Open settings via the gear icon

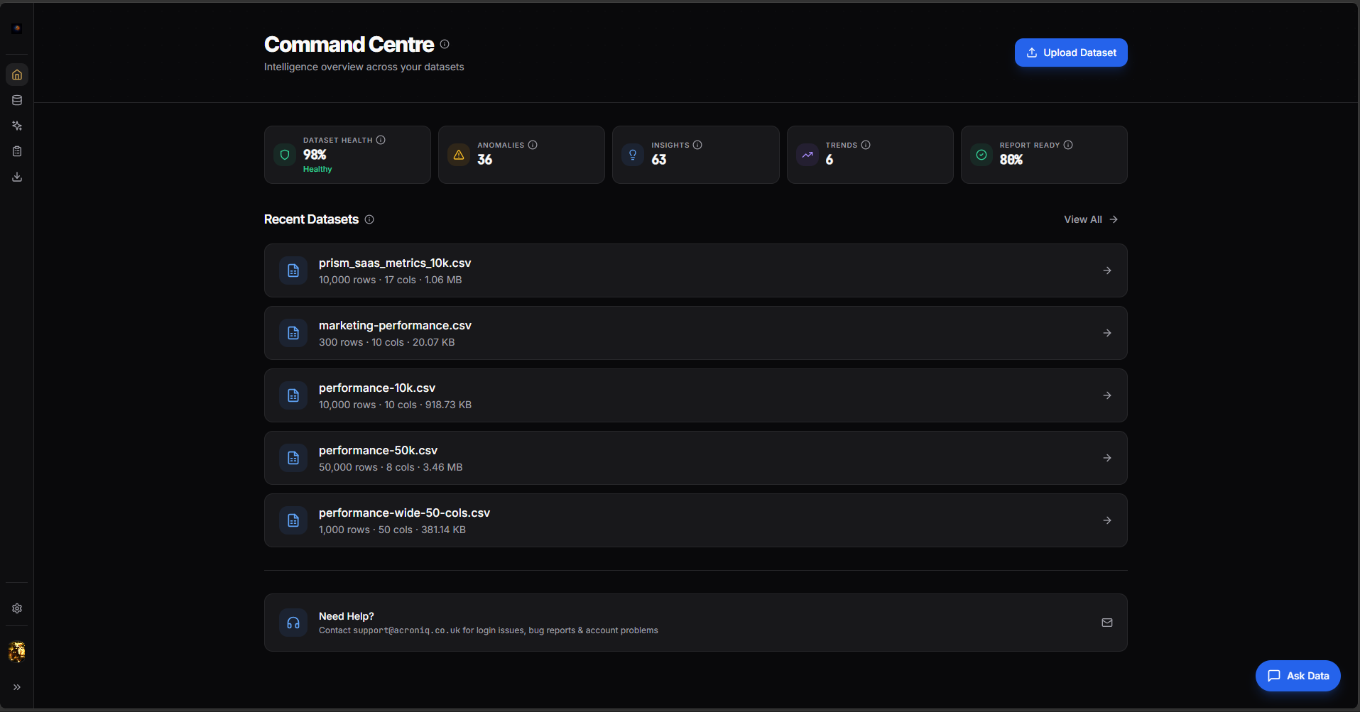point(17,608)
